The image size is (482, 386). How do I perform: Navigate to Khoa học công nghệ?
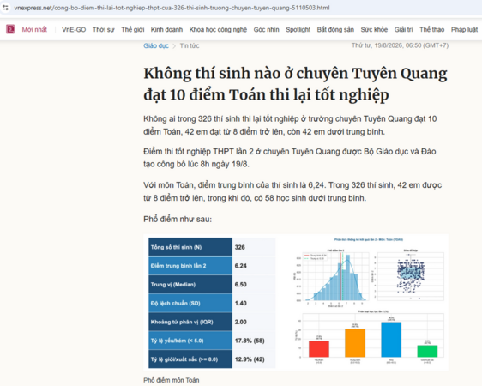pos(218,29)
